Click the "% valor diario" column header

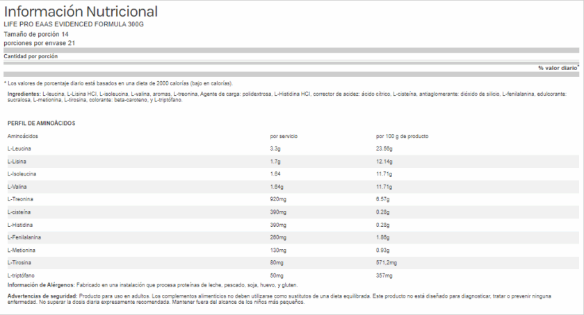[x=558, y=68]
